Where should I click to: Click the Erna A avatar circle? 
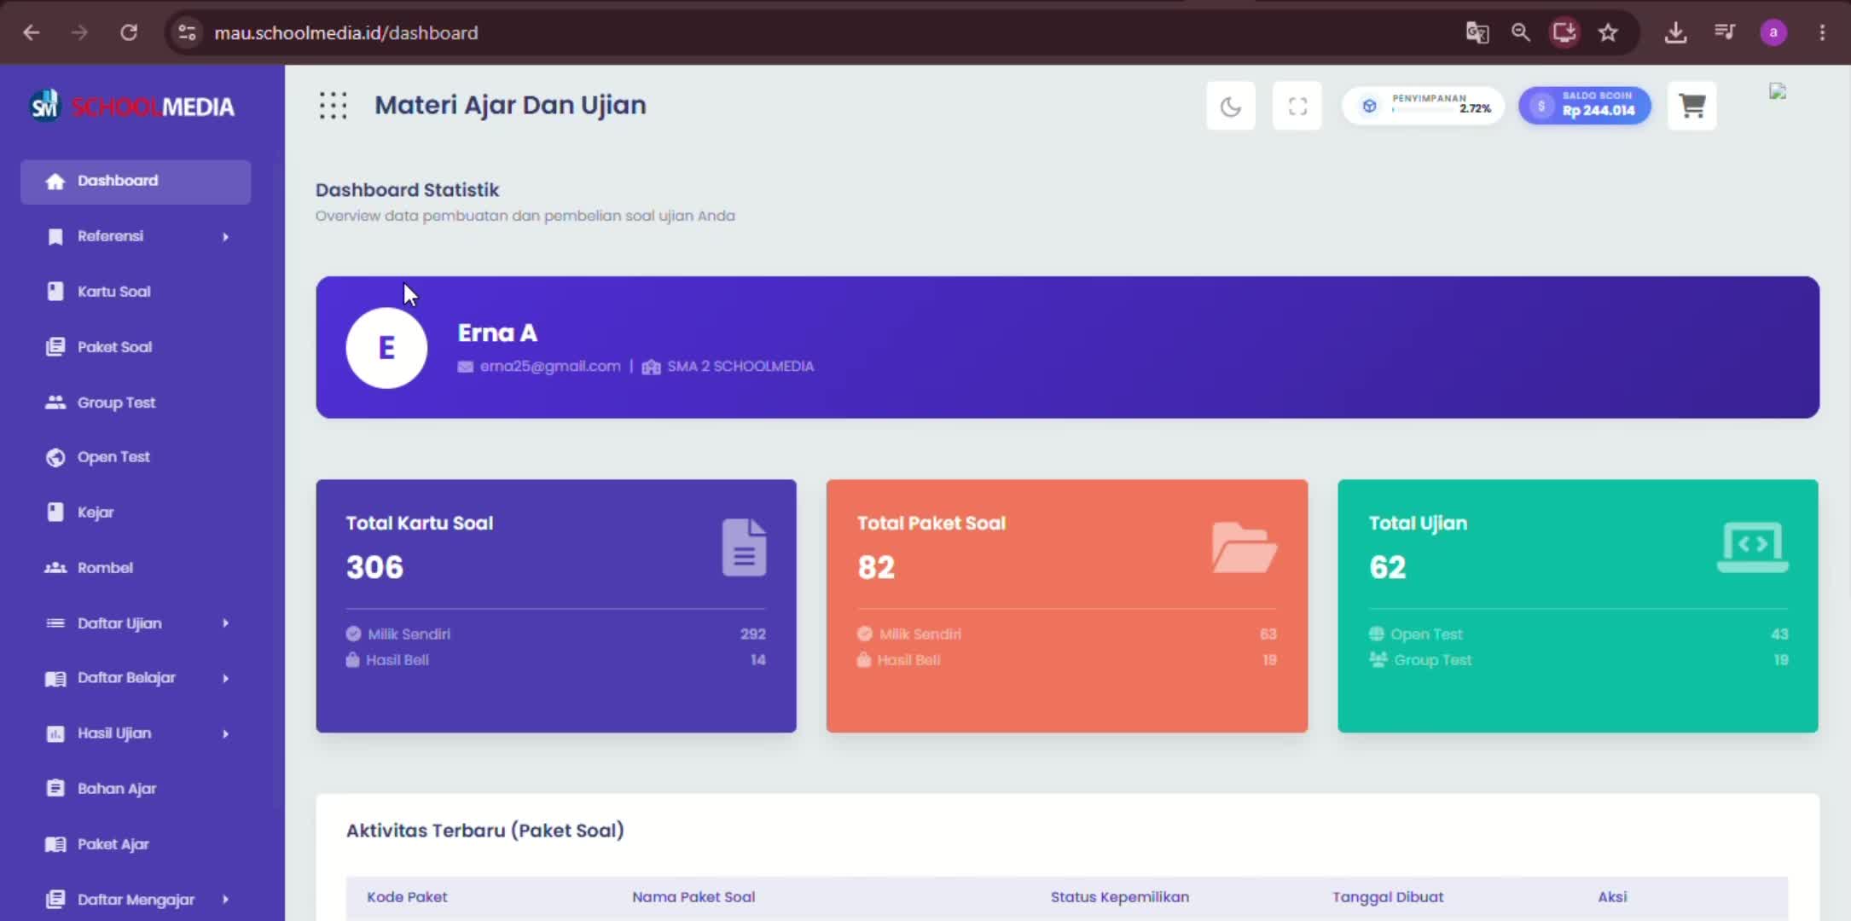click(386, 348)
